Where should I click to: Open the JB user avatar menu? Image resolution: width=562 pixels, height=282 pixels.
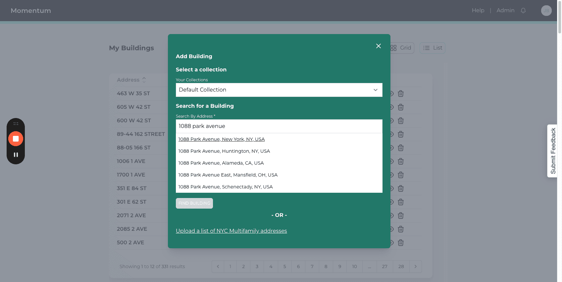tap(546, 11)
